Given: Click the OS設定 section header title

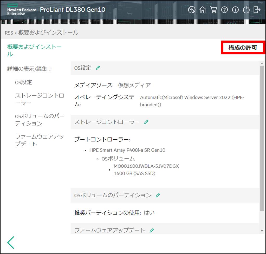Looking at the screenshot, I should tap(83, 68).
